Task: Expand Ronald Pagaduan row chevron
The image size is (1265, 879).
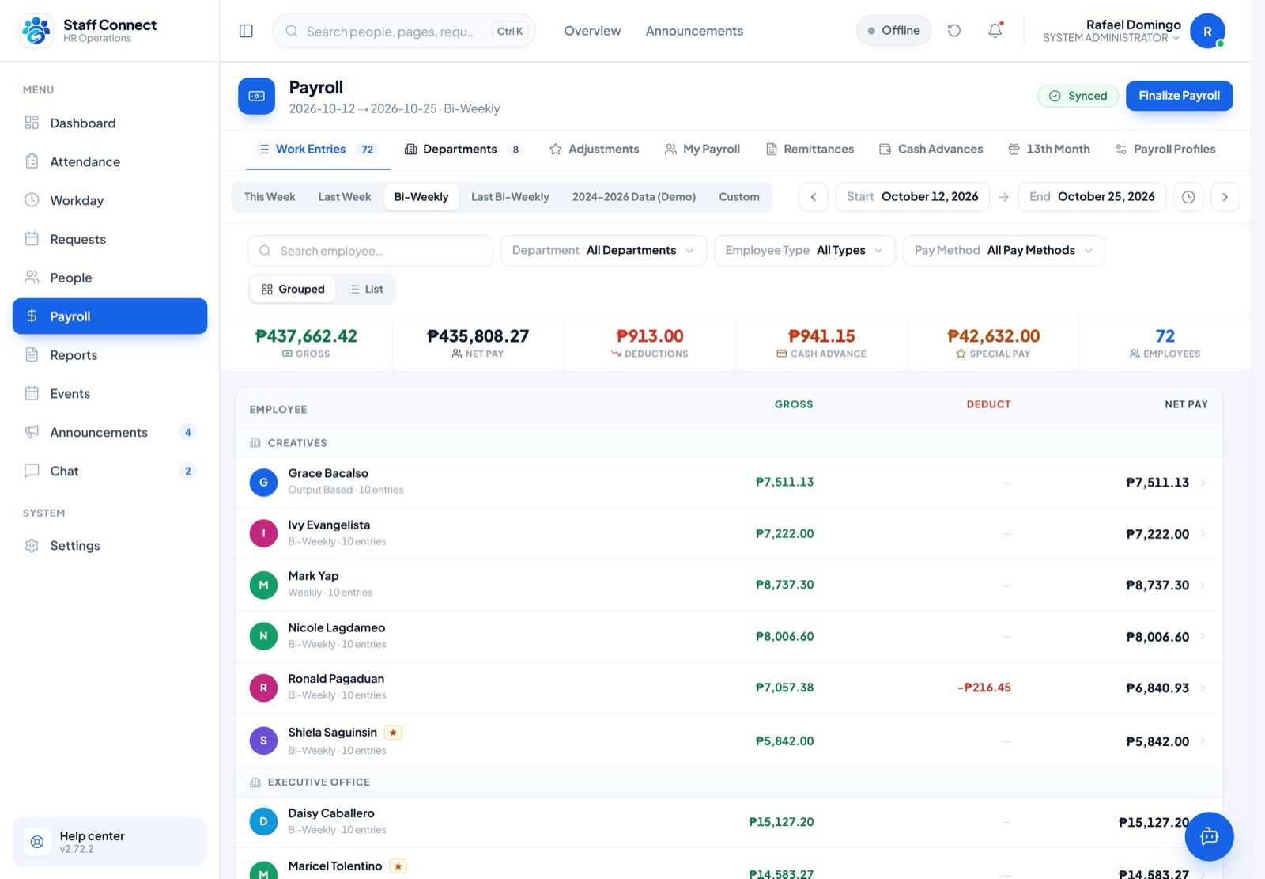Action: point(1203,688)
